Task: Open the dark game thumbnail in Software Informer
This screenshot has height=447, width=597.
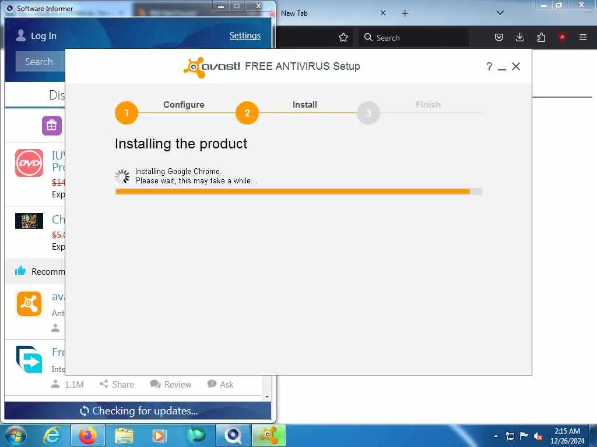Action: point(29,221)
